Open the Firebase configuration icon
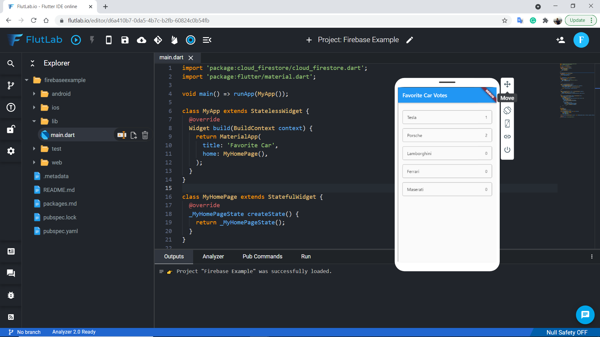This screenshot has height=337, width=600. pos(174,40)
